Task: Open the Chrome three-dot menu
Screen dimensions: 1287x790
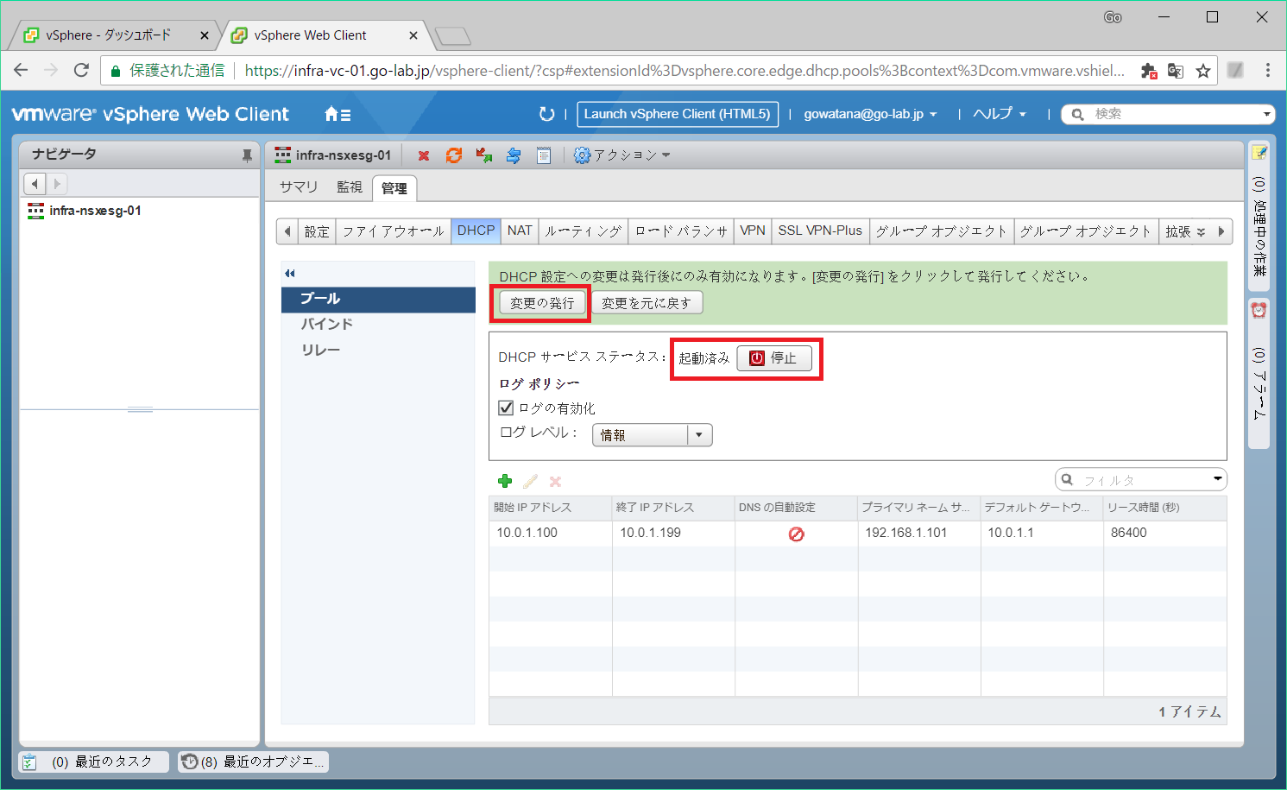Action: 1267,71
